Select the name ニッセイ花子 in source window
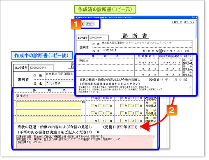 tap(110, 50)
